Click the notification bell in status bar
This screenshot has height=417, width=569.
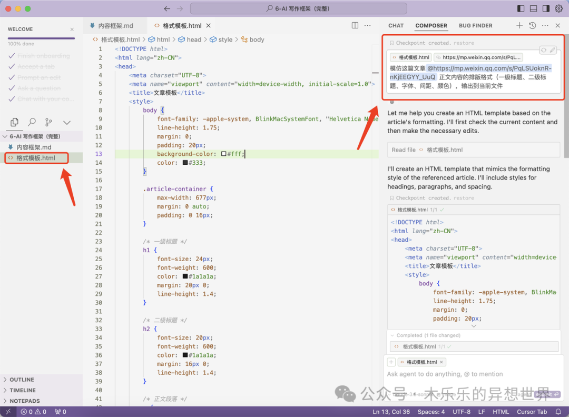coord(558,412)
